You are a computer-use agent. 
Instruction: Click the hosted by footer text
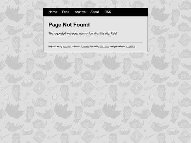pos(95,47)
